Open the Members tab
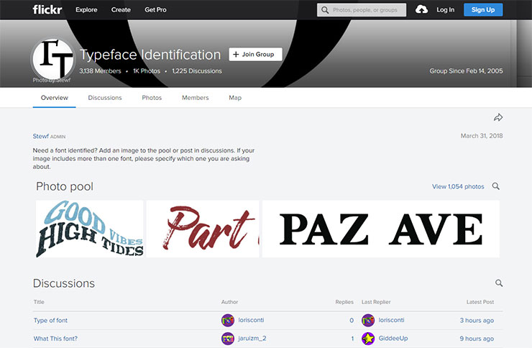This screenshot has height=348, width=532. click(195, 98)
